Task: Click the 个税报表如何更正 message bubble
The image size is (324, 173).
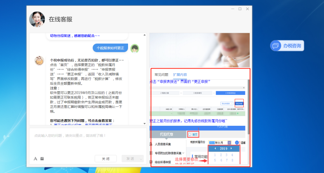Action: click(x=110, y=48)
